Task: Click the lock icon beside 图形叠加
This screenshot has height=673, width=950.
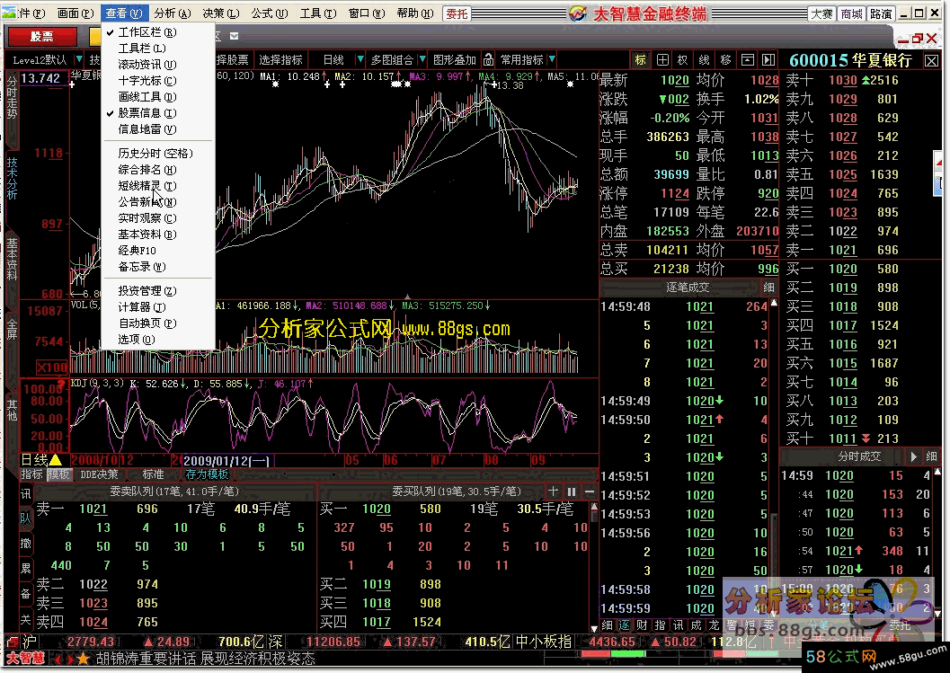Action: [487, 60]
